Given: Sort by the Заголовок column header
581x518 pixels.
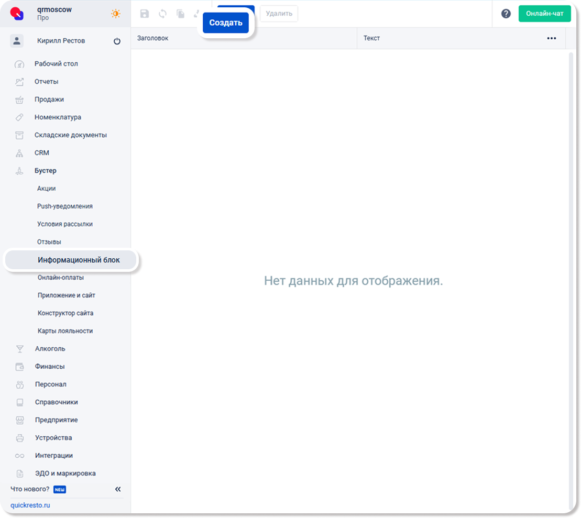Looking at the screenshot, I should pyautogui.click(x=153, y=38).
